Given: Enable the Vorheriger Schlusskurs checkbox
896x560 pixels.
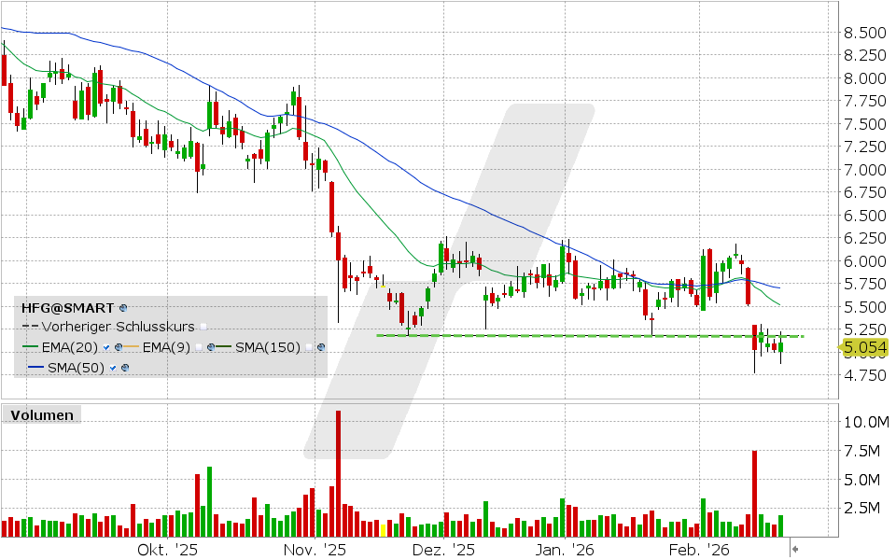Looking at the screenshot, I should tap(203, 328).
